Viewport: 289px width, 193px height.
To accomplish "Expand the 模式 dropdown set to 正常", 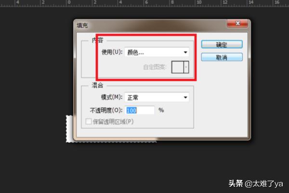I will [157, 97].
